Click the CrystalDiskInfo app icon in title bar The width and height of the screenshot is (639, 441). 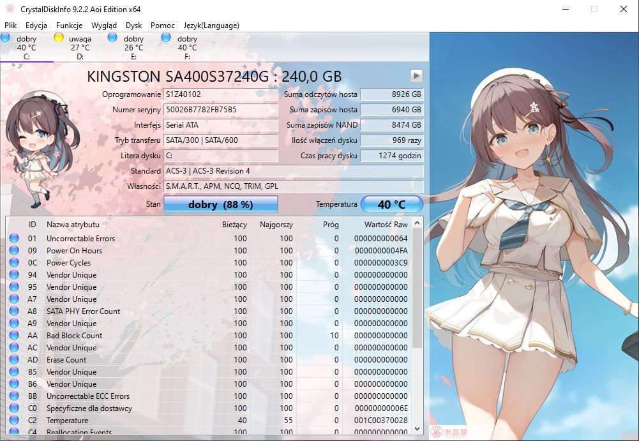[10, 9]
